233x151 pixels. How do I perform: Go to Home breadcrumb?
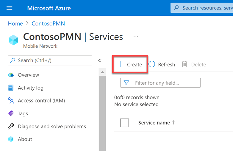tap(15, 24)
